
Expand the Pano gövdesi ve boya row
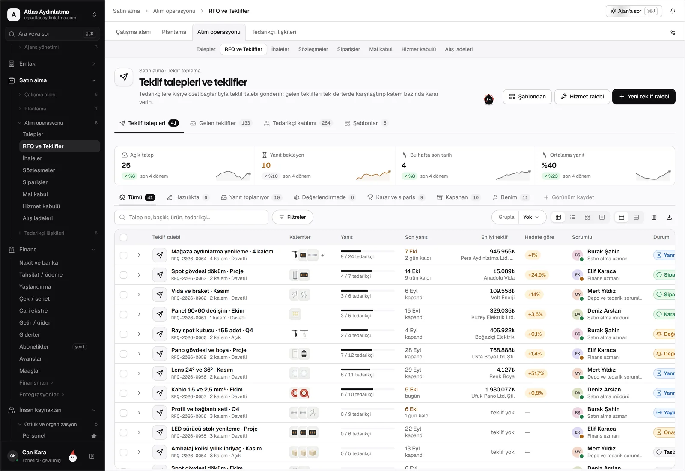click(x=139, y=354)
